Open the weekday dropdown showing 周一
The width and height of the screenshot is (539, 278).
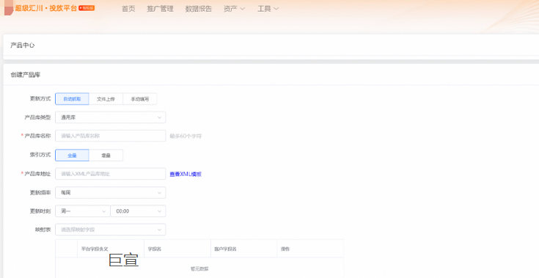(82, 211)
